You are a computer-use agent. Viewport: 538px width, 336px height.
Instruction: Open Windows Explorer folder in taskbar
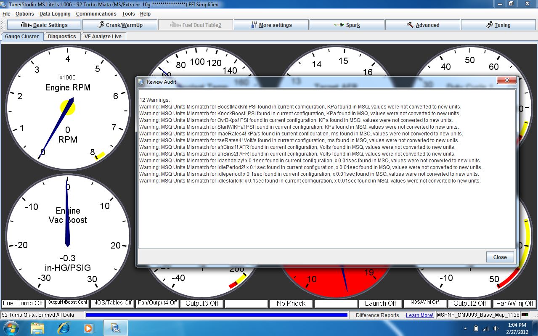click(37, 328)
